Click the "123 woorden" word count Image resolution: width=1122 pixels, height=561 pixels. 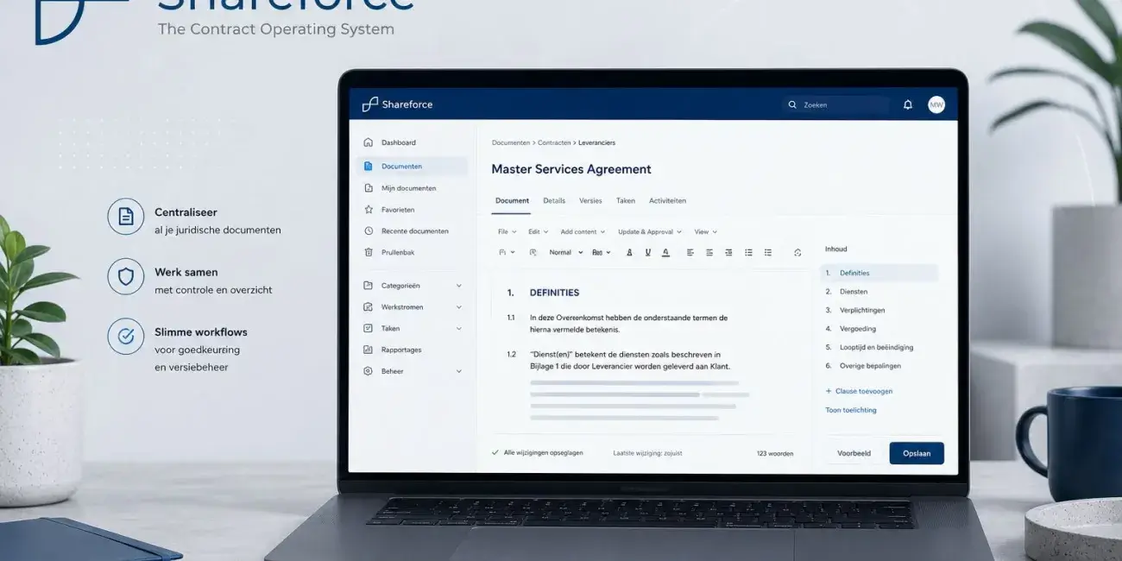coord(775,453)
